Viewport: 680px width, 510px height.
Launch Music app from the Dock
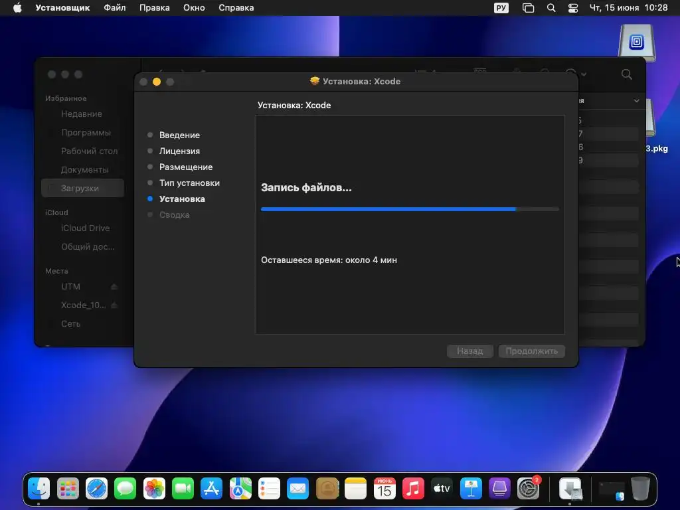(x=413, y=489)
